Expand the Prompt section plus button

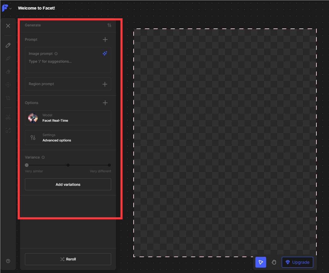coord(105,40)
